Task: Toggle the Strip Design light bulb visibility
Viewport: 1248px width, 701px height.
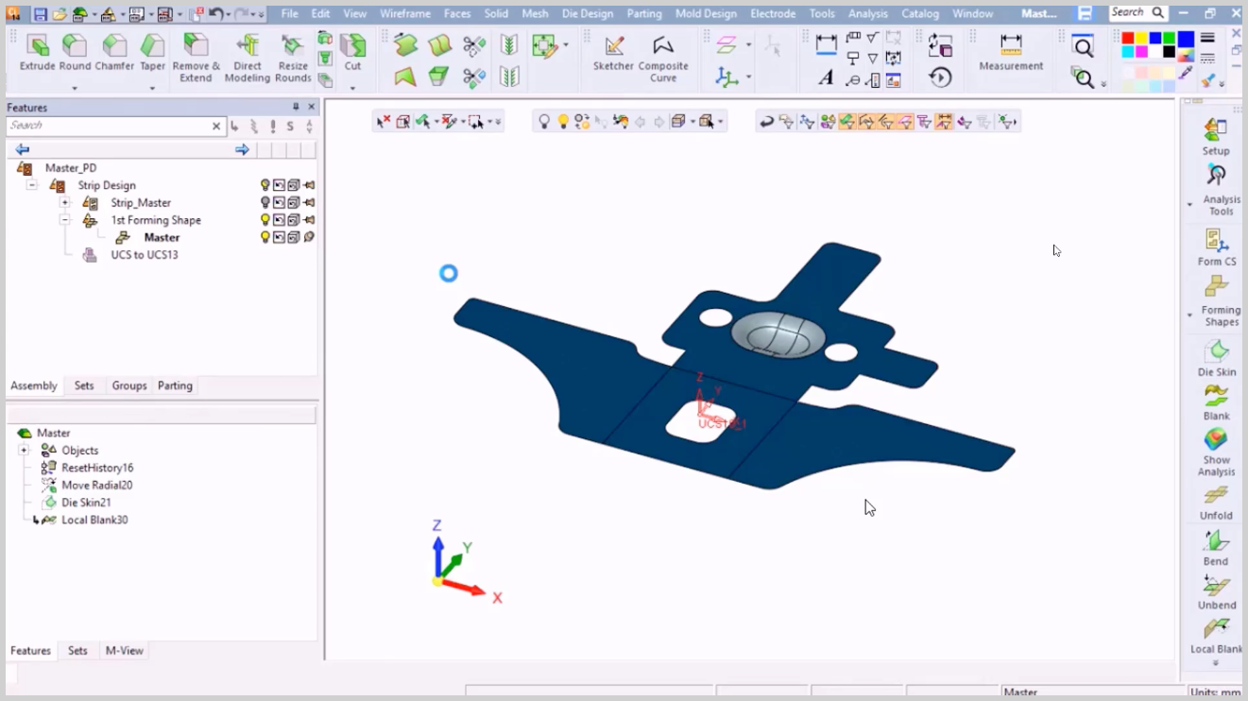Action: point(265,185)
